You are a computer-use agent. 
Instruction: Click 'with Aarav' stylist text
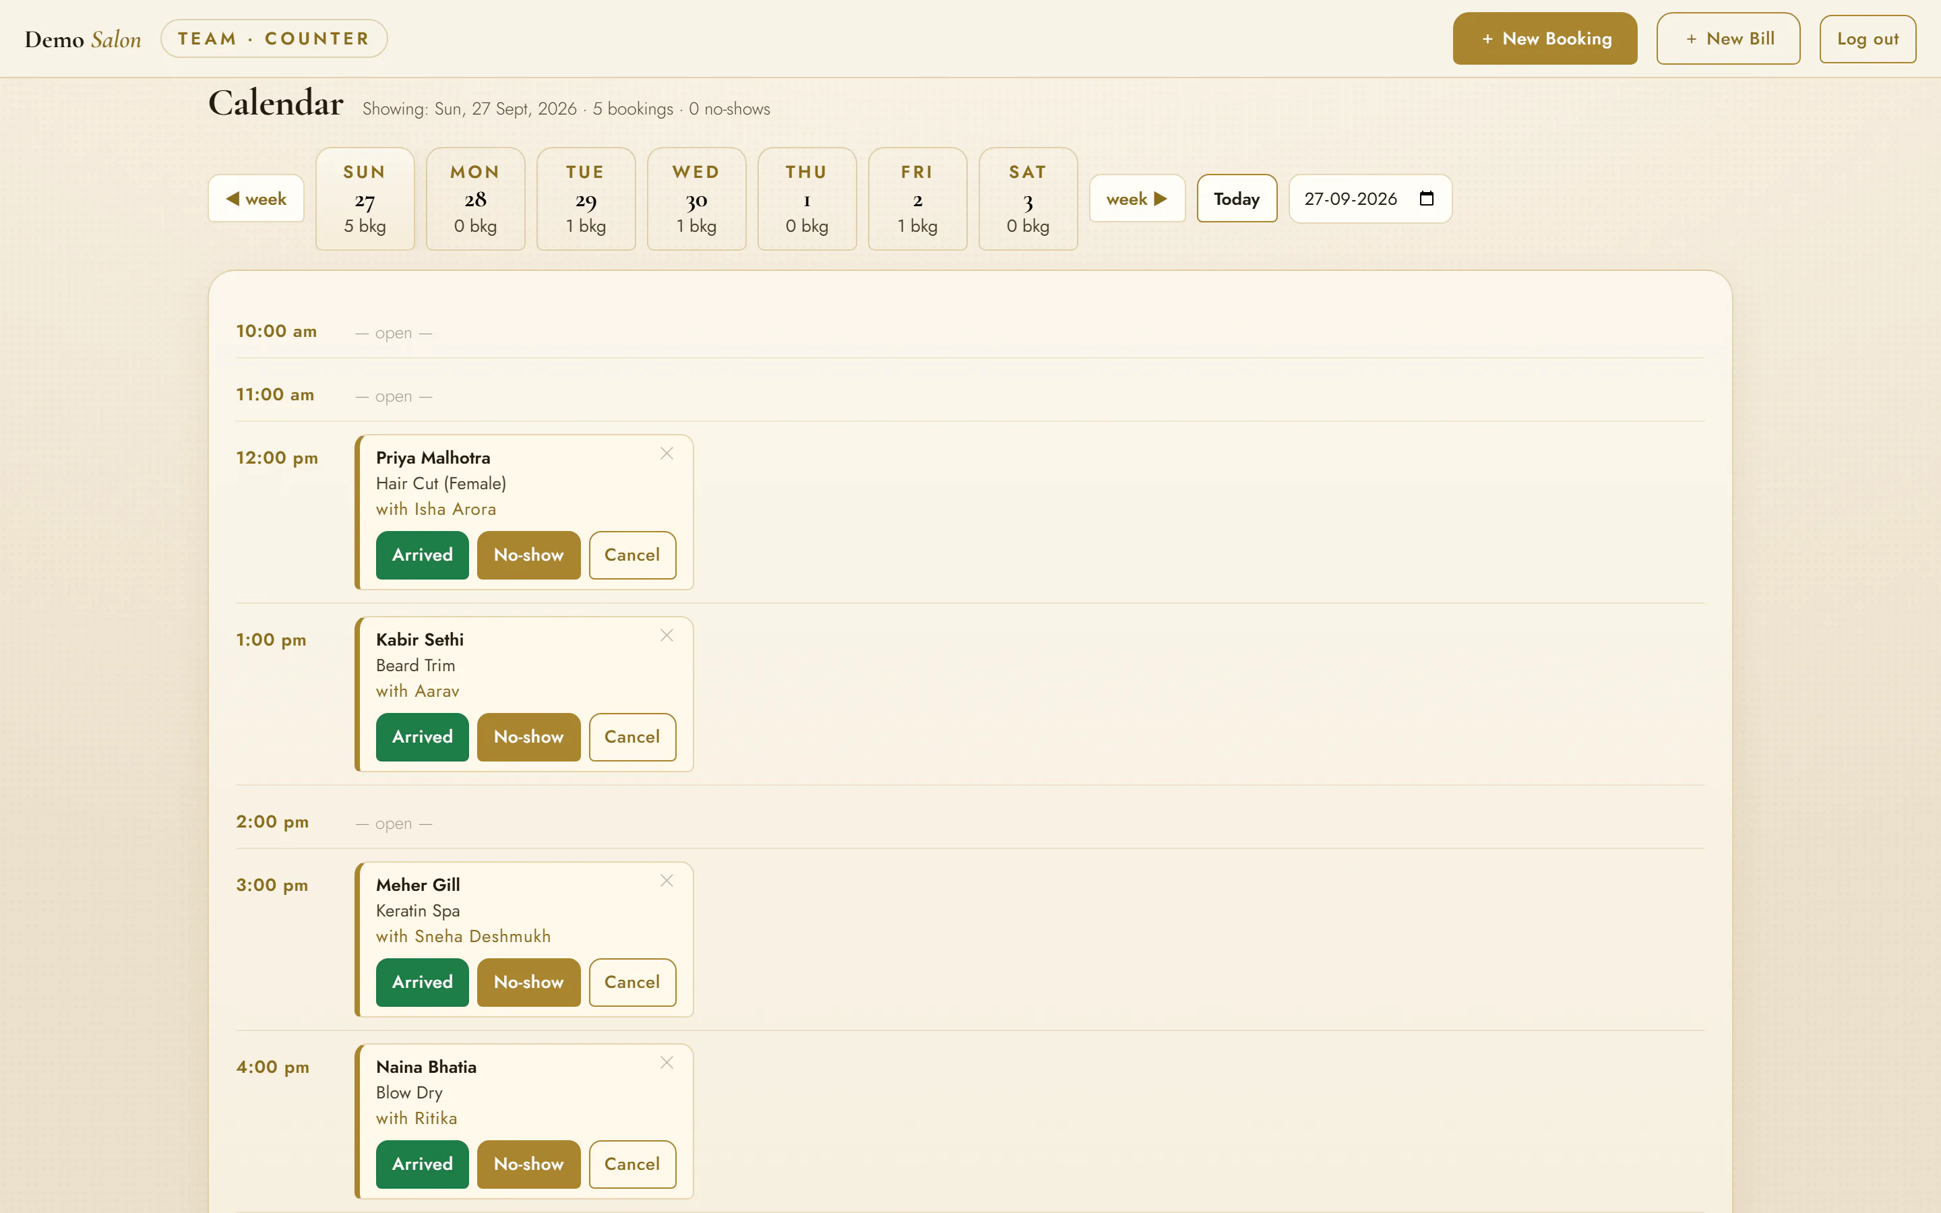click(x=417, y=691)
